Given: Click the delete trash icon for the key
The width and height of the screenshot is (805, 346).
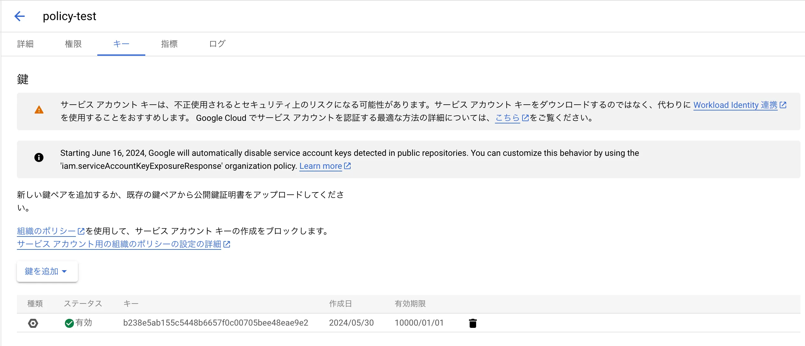Looking at the screenshot, I should coord(473,323).
